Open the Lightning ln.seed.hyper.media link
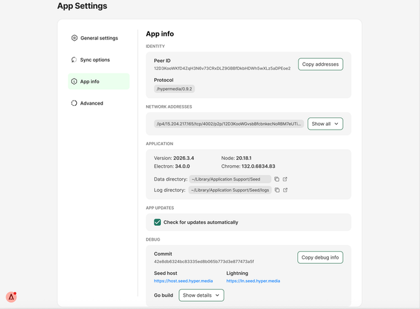The height and width of the screenshot is (309, 420). pos(253,281)
